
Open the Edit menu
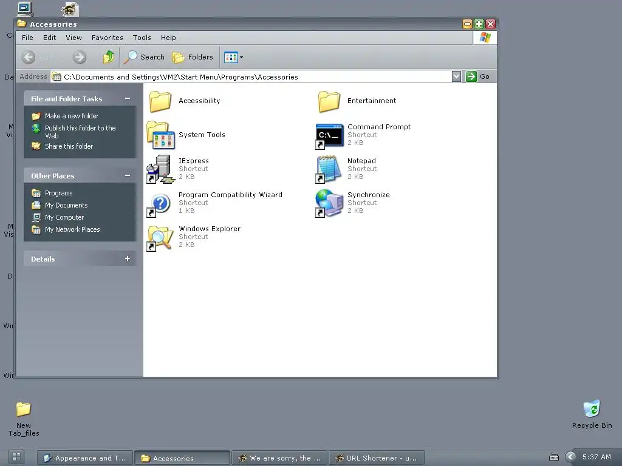(50, 38)
